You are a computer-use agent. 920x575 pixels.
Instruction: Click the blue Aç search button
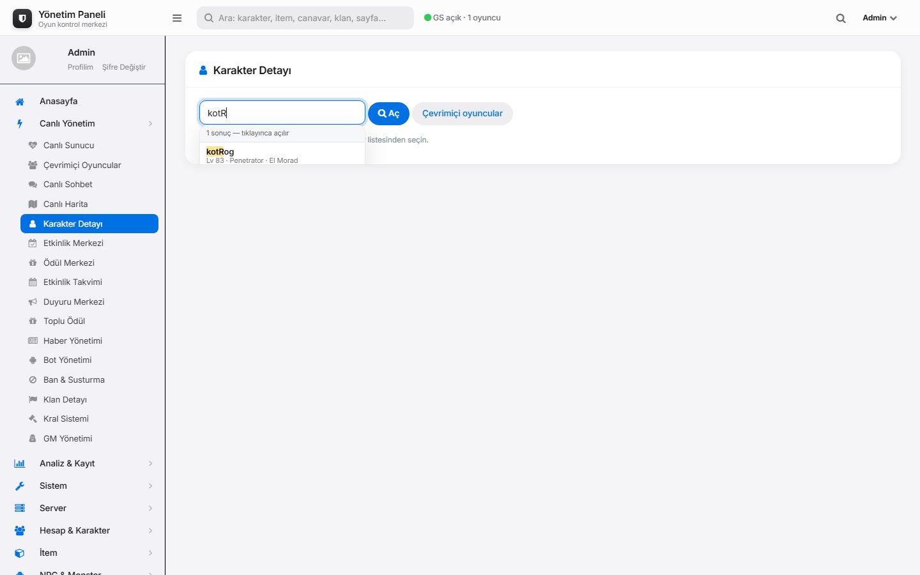[388, 113]
